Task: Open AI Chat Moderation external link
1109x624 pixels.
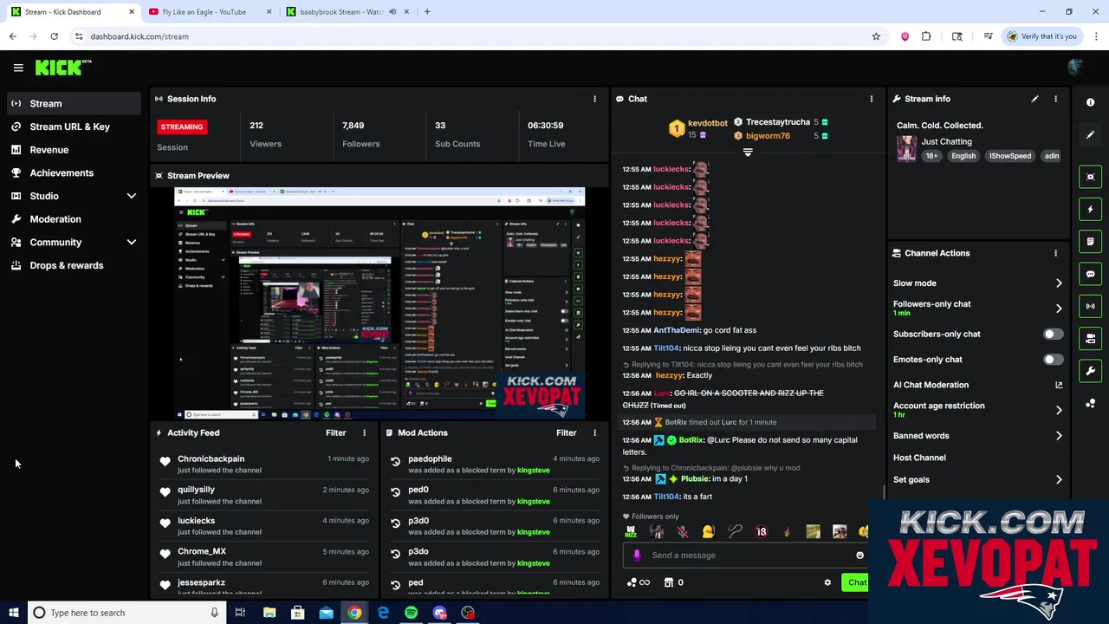Action: point(1059,385)
